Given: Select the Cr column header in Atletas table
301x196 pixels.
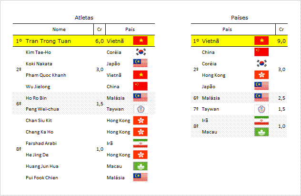Looking at the screenshot, I should pos(100,30).
